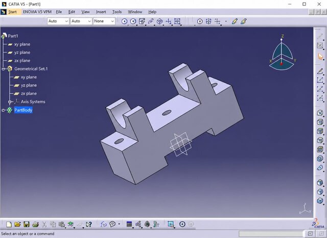Image resolution: width=327 pixels, height=238 pixels.
Task: Click the 3D bracket model in viewport
Action: tap(171, 123)
